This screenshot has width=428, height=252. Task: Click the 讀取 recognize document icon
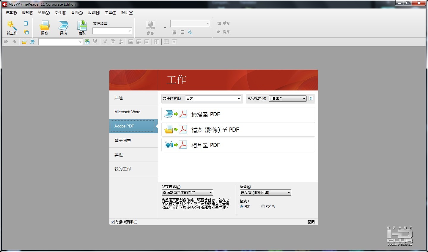[x=82, y=28]
